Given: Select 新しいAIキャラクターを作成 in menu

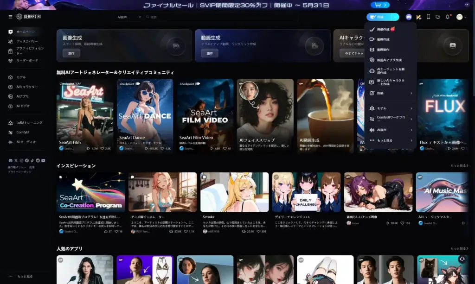Looking at the screenshot, I should click(x=391, y=82).
